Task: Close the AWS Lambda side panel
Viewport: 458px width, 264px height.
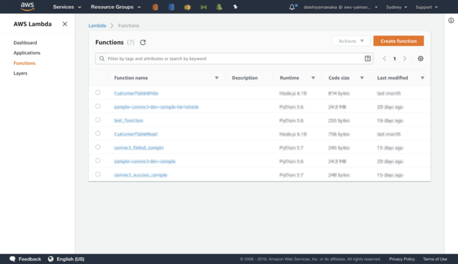Action: [x=65, y=24]
